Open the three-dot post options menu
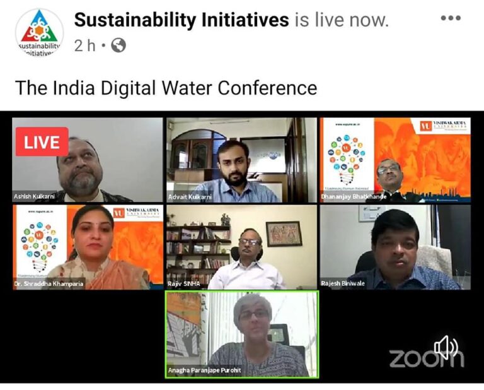 click(451, 18)
